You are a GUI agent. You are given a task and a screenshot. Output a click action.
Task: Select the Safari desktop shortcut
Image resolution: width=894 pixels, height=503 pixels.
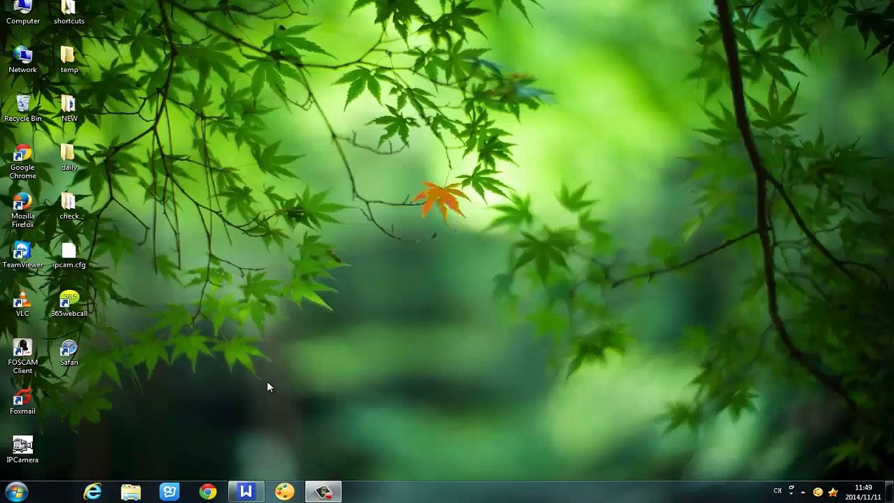(x=69, y=353)
